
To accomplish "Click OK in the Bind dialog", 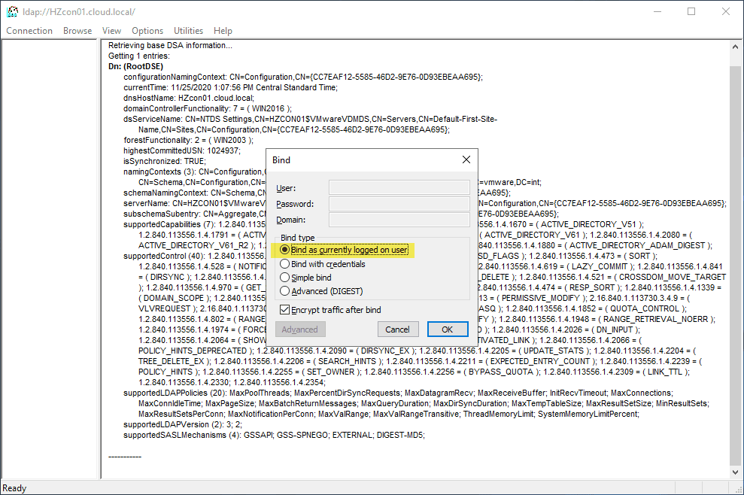I will [x=448, y=329].
